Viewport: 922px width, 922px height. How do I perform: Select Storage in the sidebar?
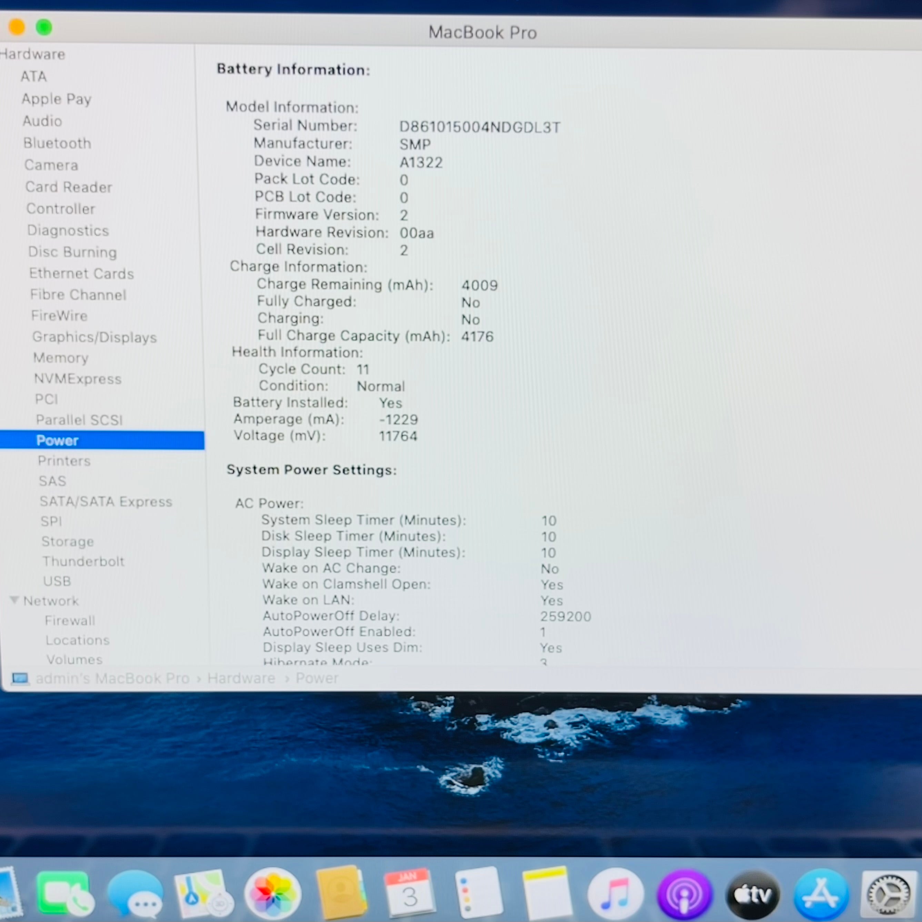[68, 541]
